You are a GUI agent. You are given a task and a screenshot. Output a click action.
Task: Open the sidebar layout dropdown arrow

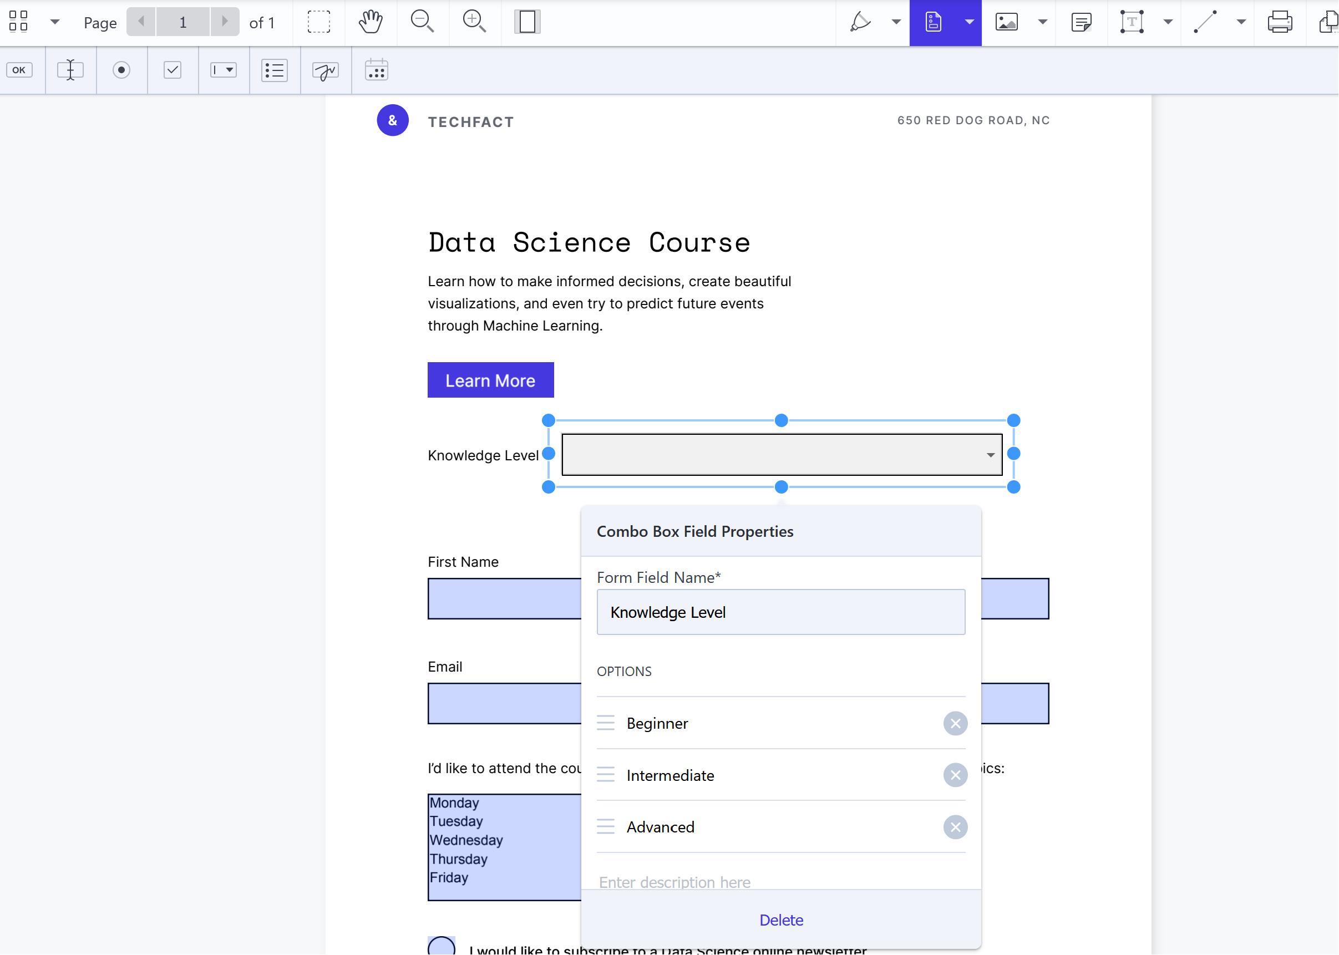[x=55, y=22]
